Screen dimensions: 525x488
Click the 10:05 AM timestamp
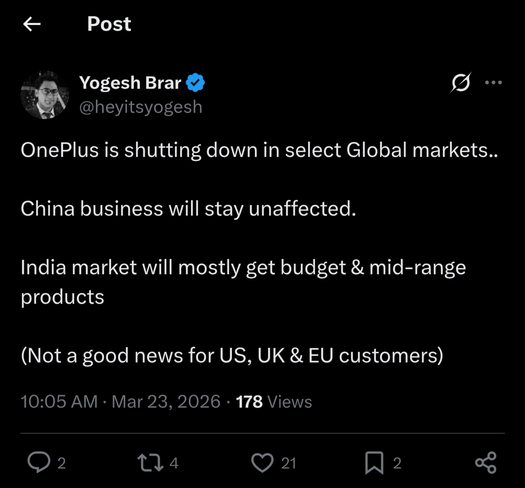tap(59, 401)
